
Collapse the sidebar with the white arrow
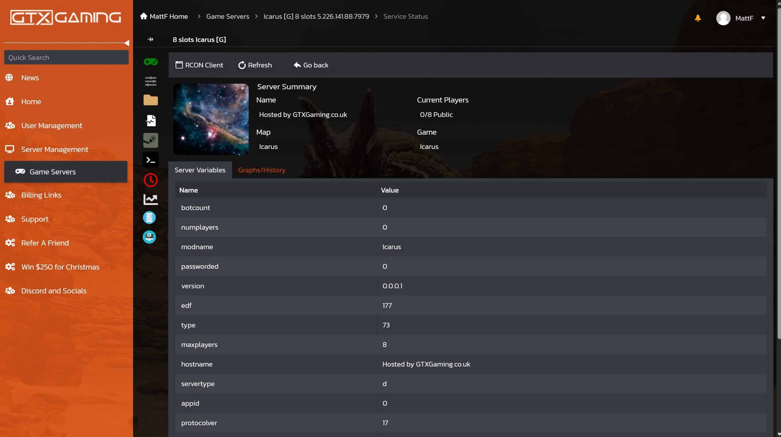point(127,43)
